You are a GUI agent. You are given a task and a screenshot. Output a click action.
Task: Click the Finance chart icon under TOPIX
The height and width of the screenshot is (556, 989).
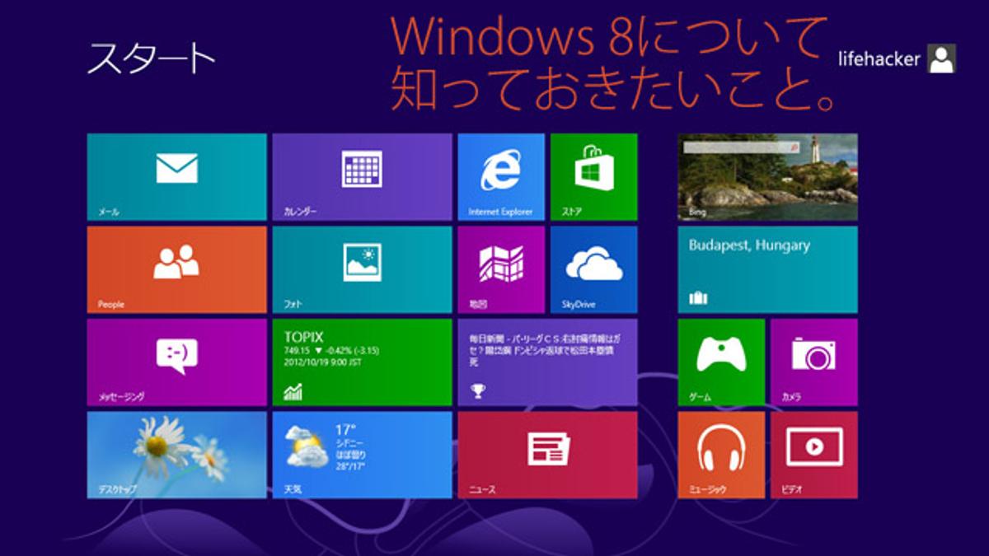click(x=293, y=392)
